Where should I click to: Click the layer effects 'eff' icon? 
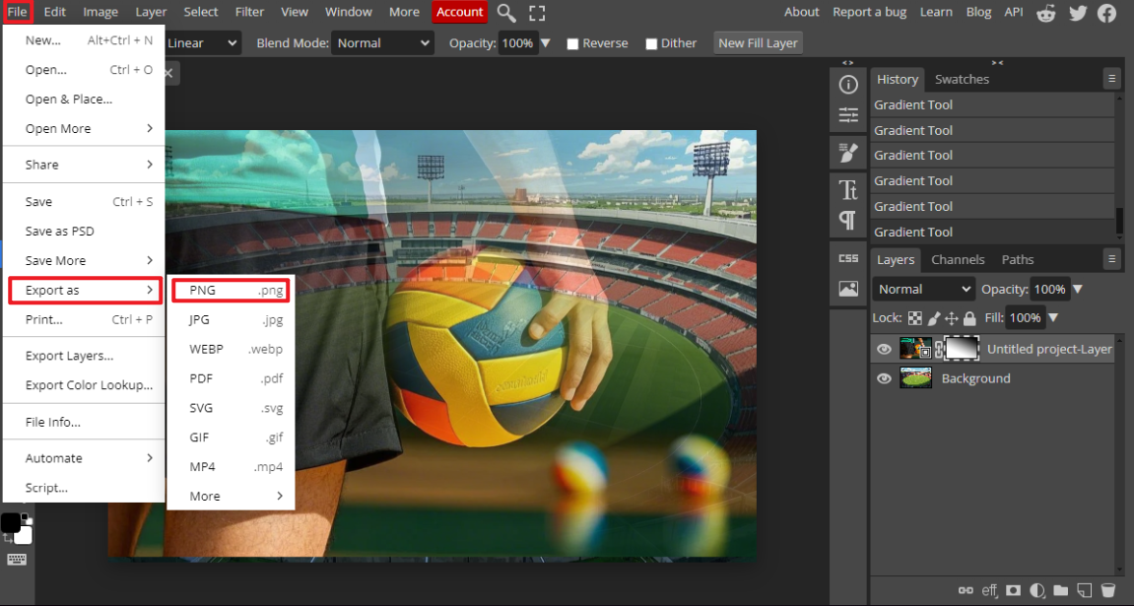click(x=989, y=590)
